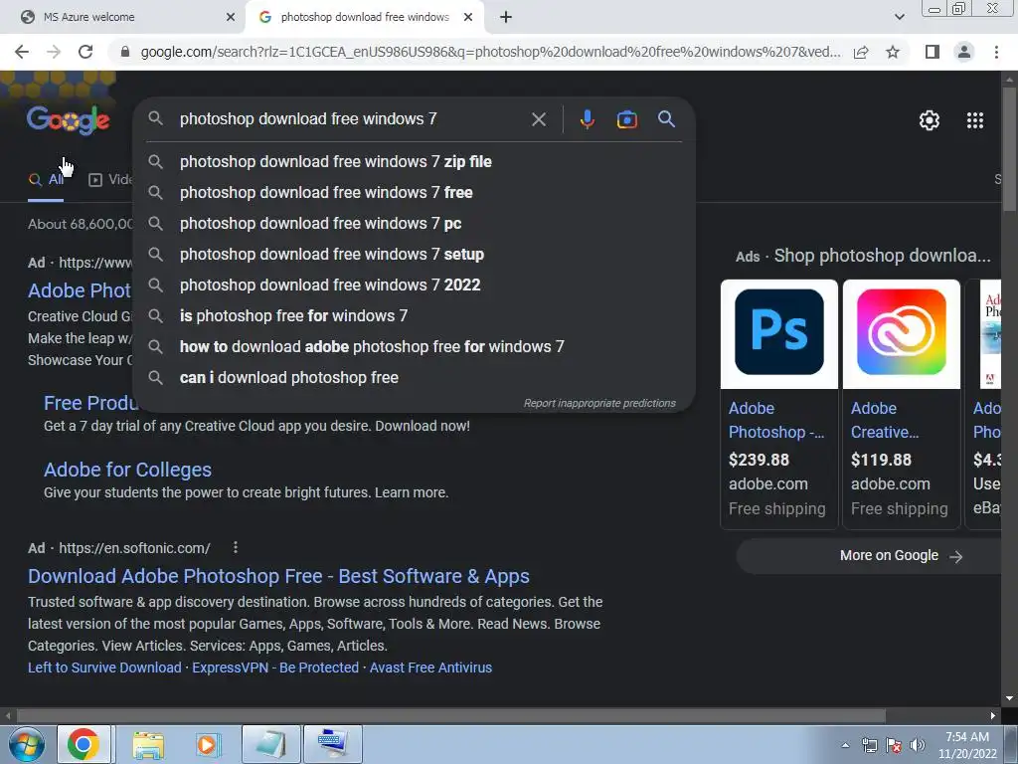
Task: Click into the search input field
Action: (351, 119)
